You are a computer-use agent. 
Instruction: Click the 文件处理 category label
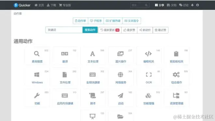coord(65,82)
